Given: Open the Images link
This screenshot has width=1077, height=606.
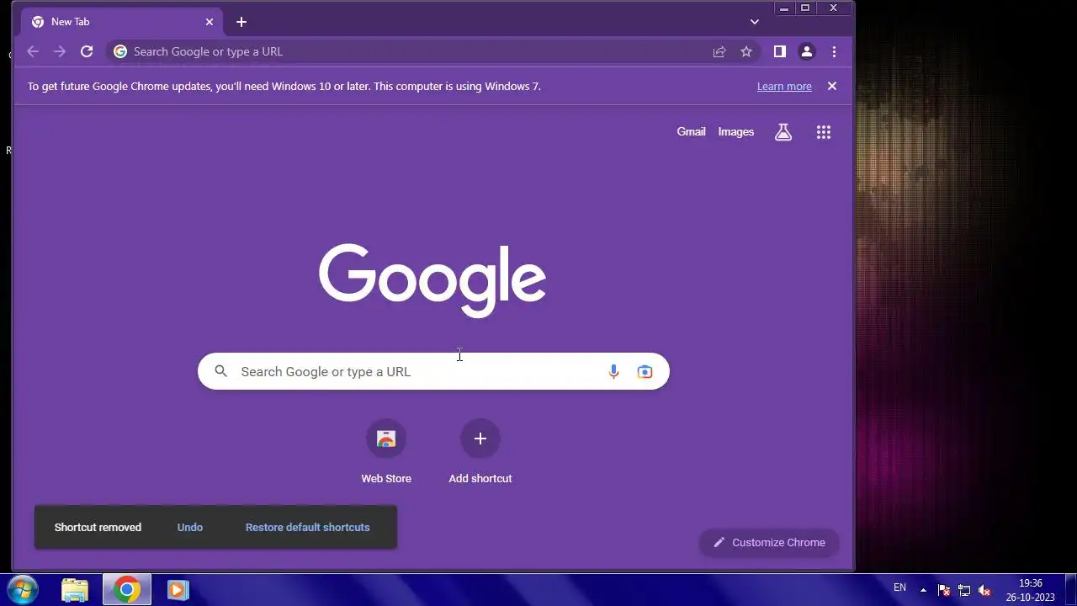Looking at the screenshot, I should point(736,131).
